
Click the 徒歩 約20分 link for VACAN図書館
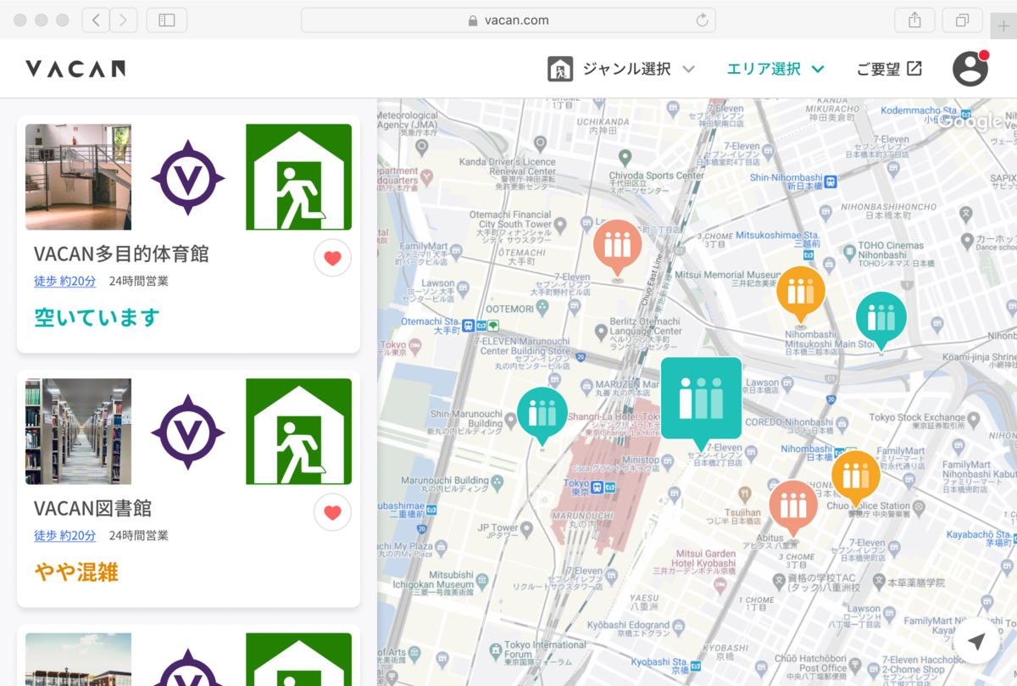point(64,535)
